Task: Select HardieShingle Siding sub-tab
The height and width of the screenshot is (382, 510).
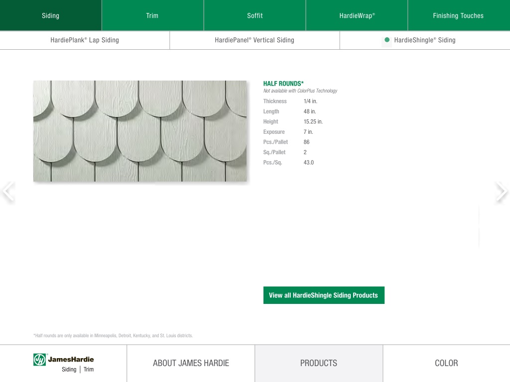Action: pyautogui.click(x=425, y=40)
